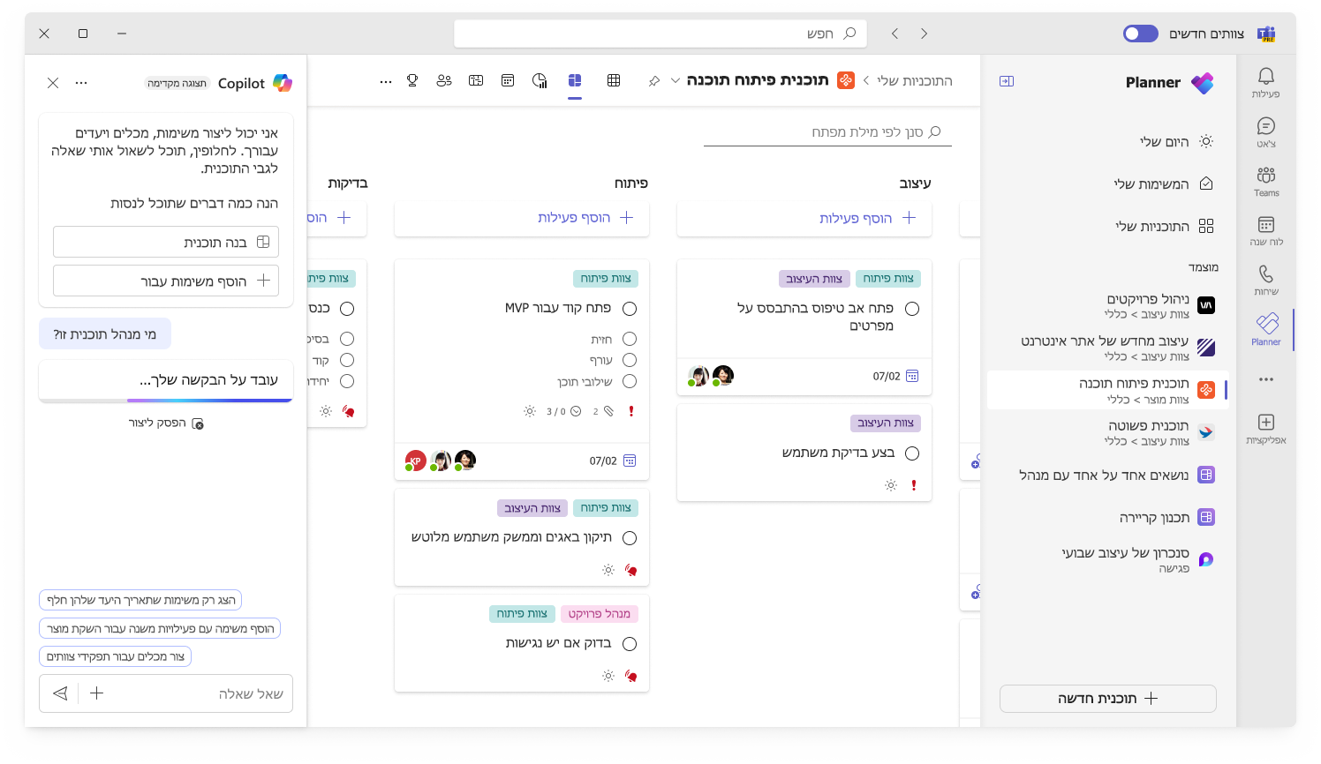The image size is (1321, 764).
Task: Collapse the Planner navigation pane
Action: 1007,81
